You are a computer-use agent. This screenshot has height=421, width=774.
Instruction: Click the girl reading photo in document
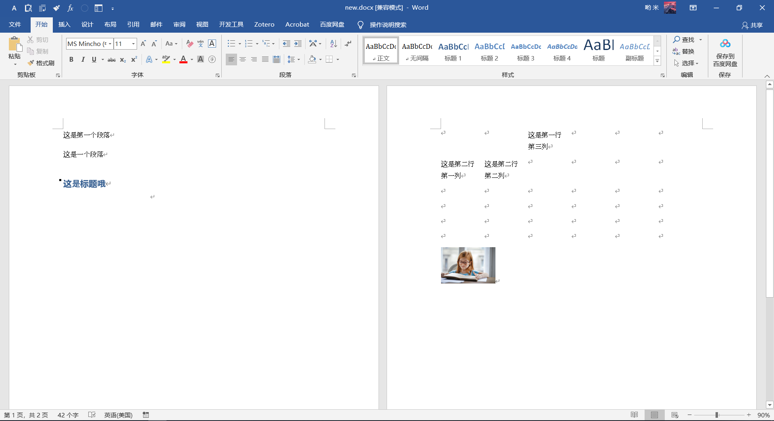[468, 265]
